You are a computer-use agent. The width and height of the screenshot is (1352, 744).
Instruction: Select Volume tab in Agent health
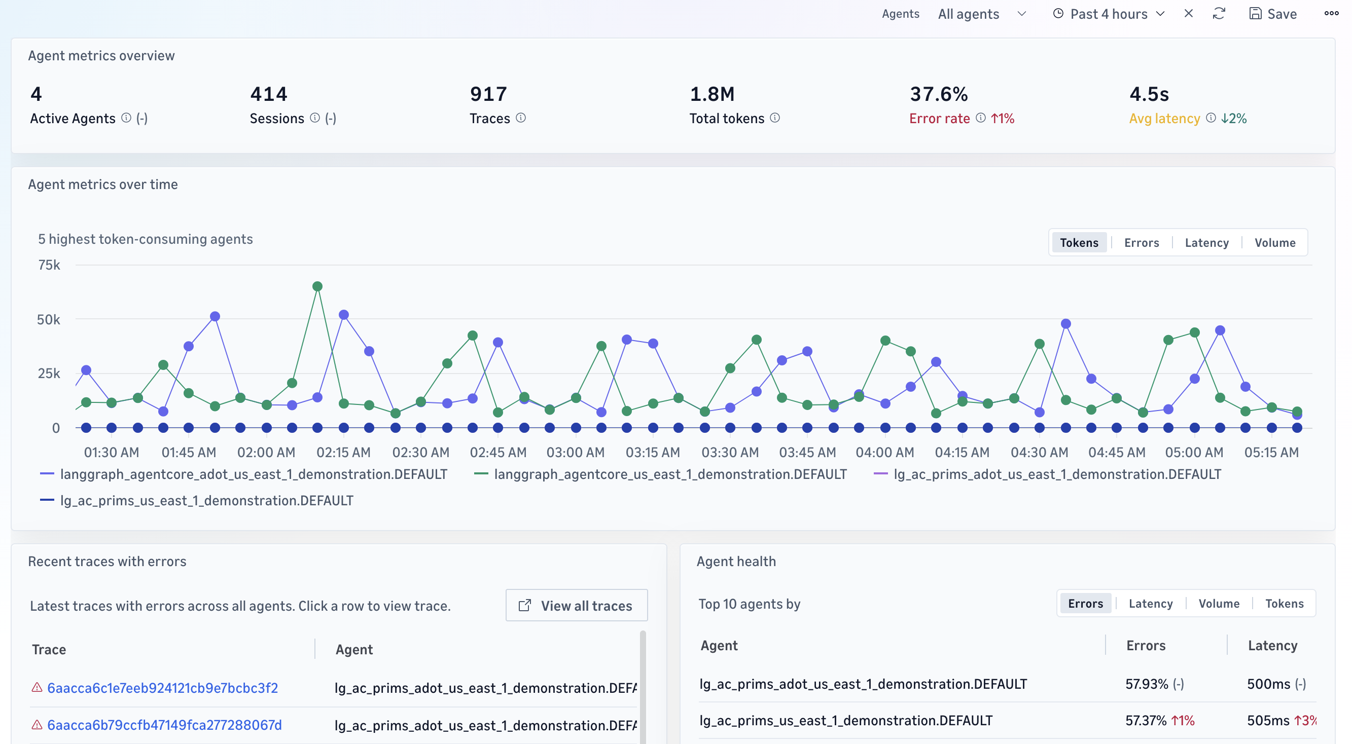[x=1219, y=604]
